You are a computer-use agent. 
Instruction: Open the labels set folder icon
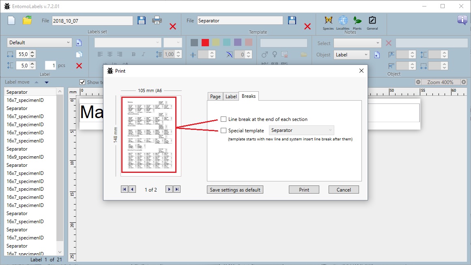[x=27, y=20]
